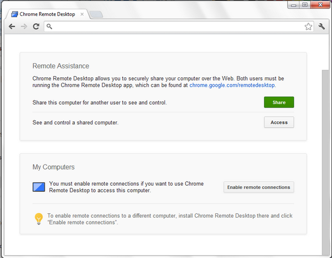
Task: Click the magnifier icon in address bar
Action: point(50,26)
